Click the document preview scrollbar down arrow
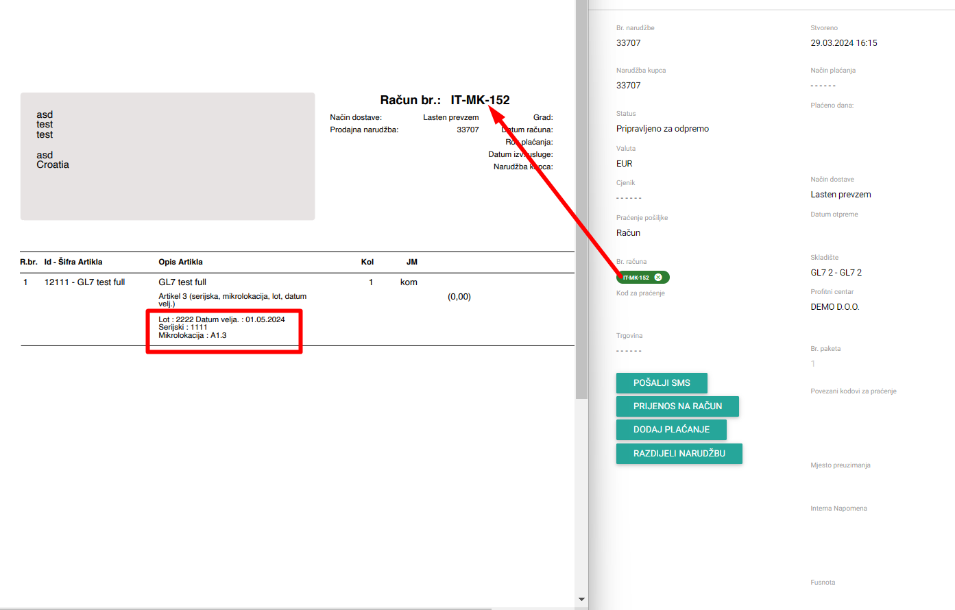955x610 pixels. click(582, 599)
